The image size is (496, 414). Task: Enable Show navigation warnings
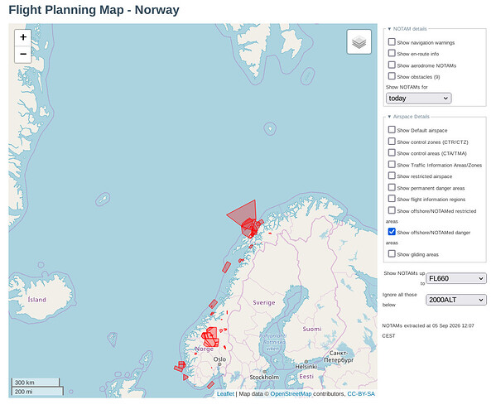tap(392, 41)
